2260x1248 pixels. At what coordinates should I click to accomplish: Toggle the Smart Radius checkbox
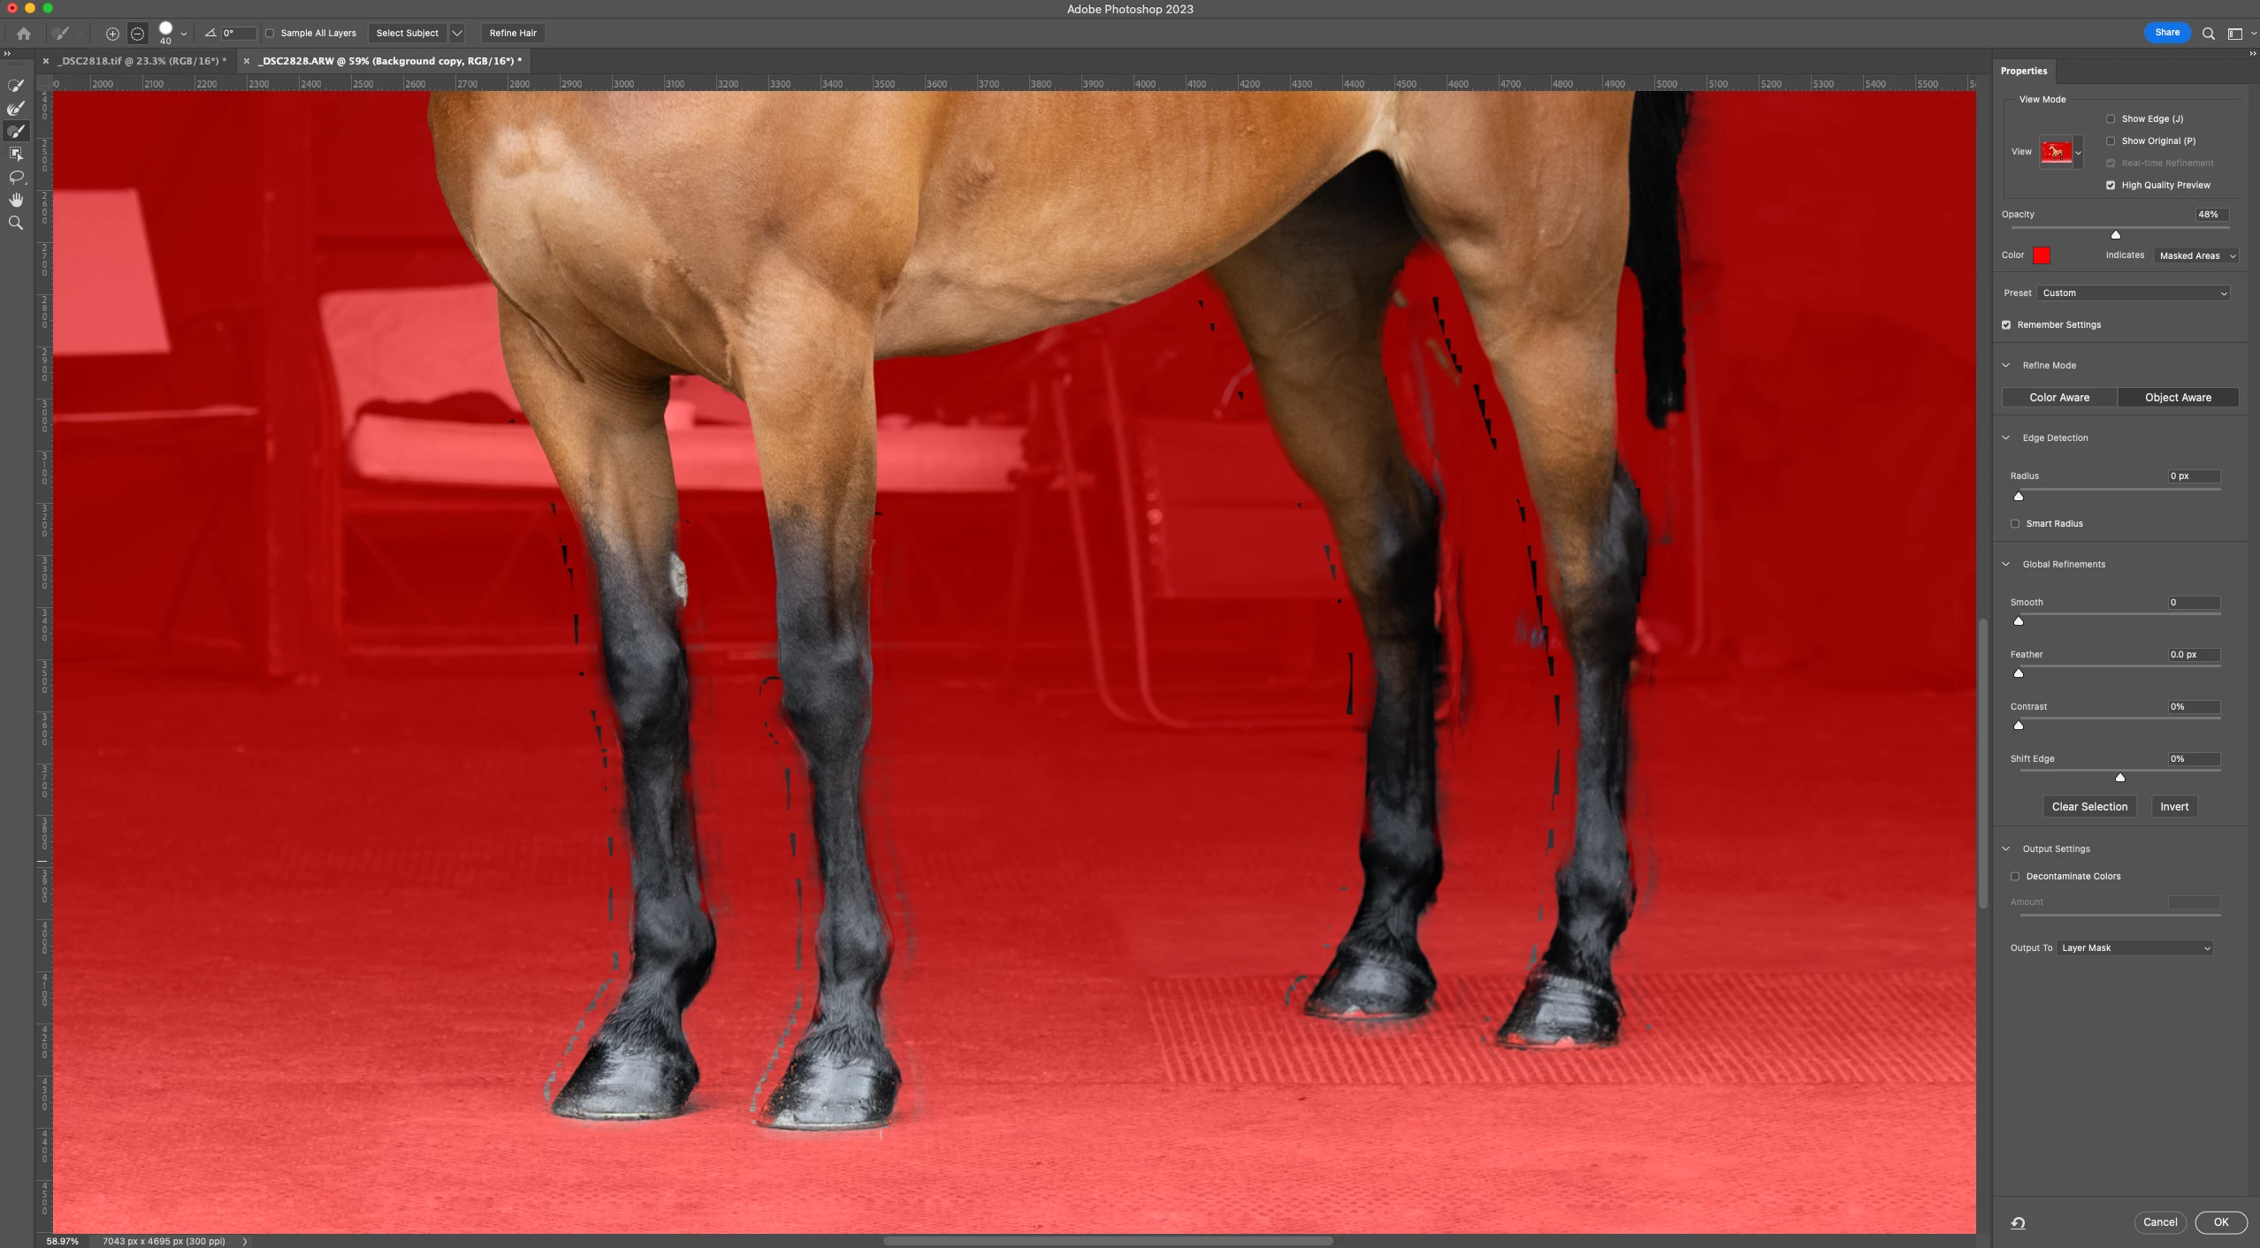pos(2015,523)
